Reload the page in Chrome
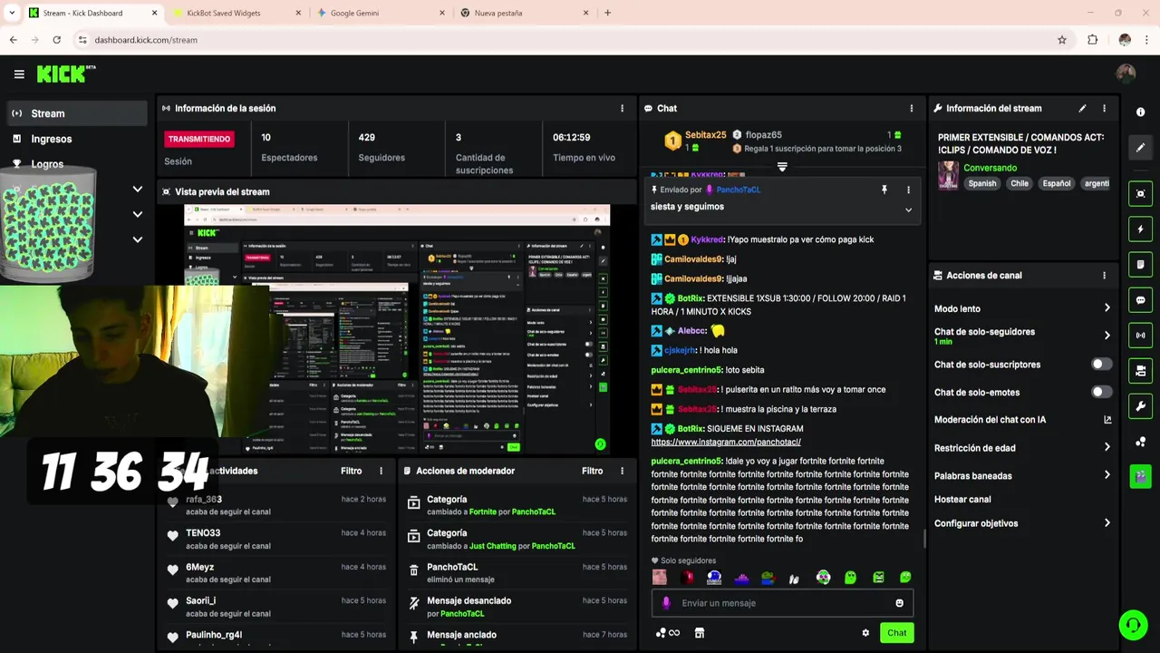The width and height of the screenshot is (1160, 653). (x=56, y=40)
